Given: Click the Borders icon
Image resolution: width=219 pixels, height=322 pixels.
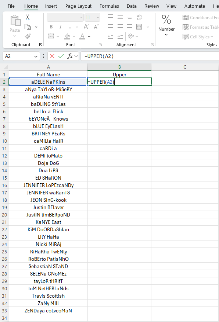Looking at the screenshot, I should pyautogui.click(x=51, y=37).
